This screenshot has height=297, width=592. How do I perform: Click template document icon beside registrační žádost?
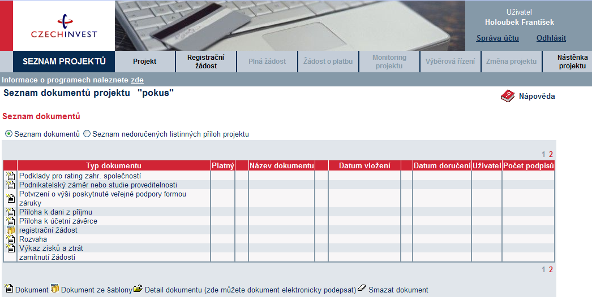(11, 230)
